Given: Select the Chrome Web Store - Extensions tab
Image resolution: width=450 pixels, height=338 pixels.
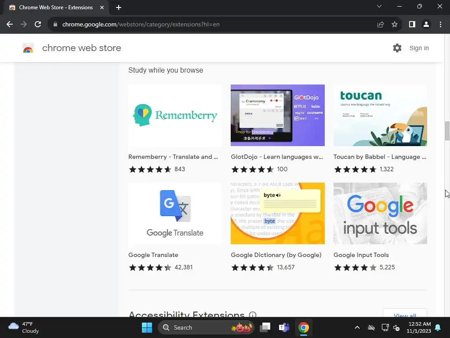Looking at the screenshot, I should coord(56,7).
